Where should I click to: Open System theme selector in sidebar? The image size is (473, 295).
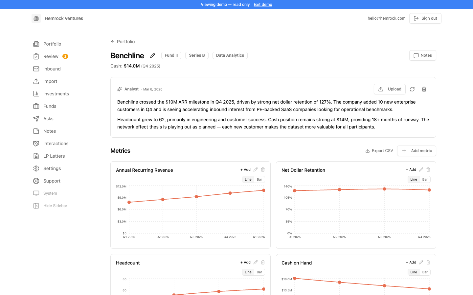point(45,193)
